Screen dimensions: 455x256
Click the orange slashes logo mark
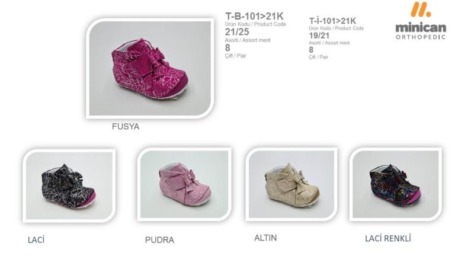point(421,9)
